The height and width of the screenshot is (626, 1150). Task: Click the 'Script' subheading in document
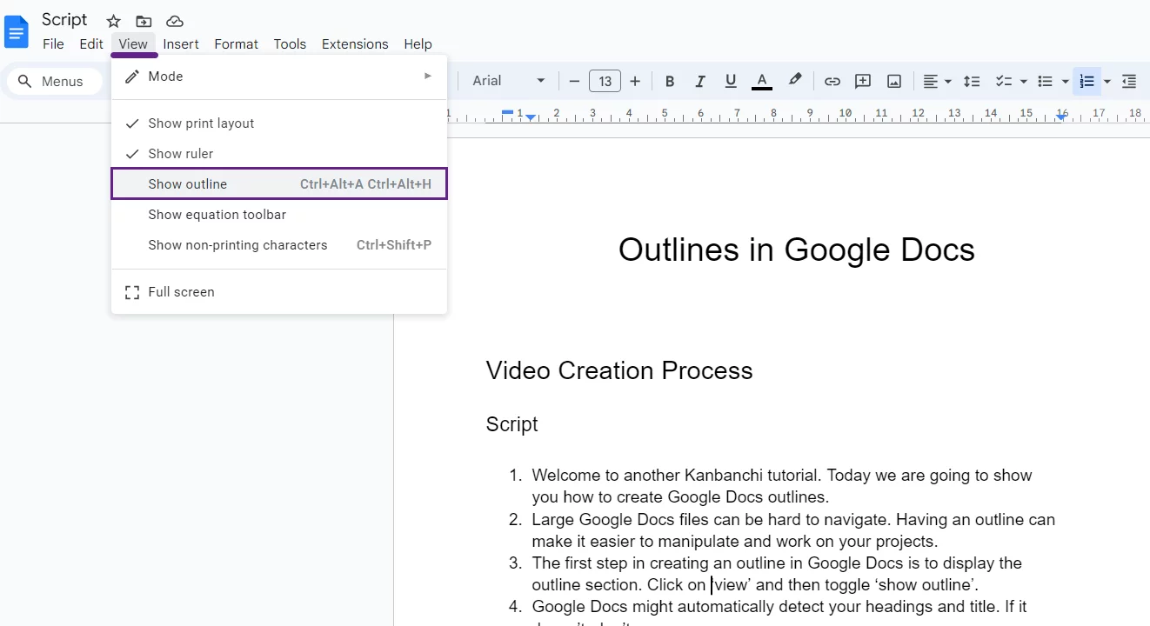[511, 424]
